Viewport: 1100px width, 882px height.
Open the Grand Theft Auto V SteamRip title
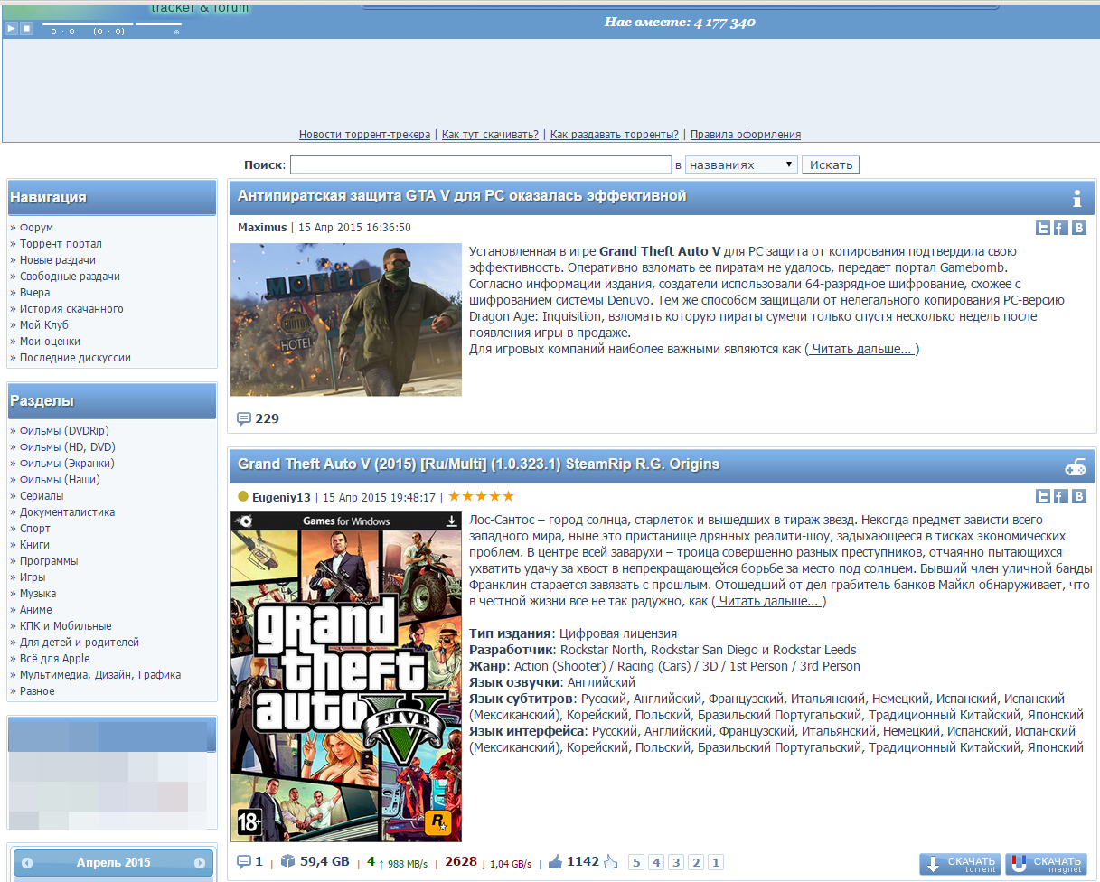click(x=478, y=464)
